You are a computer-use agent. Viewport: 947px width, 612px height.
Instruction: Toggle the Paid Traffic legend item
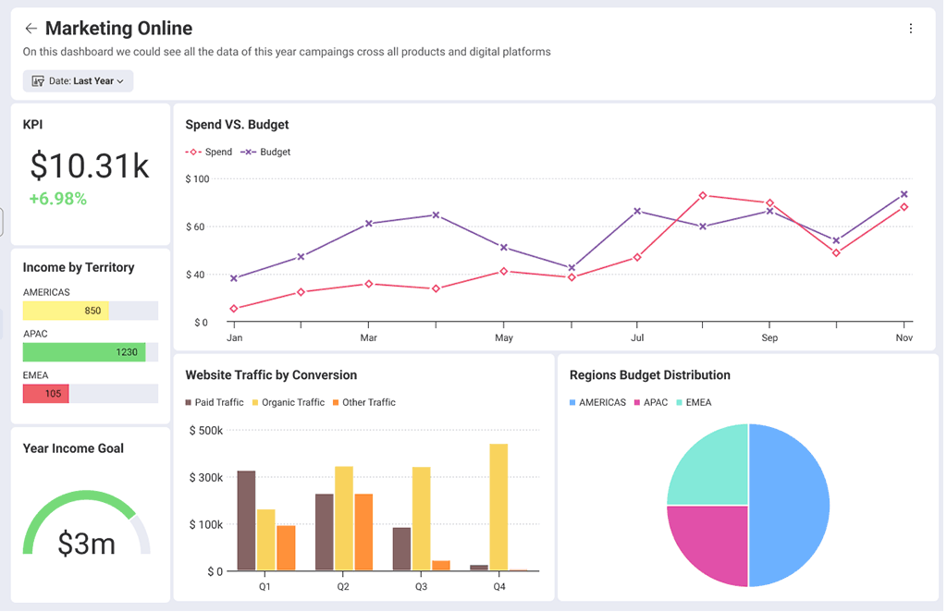point(215,403)
